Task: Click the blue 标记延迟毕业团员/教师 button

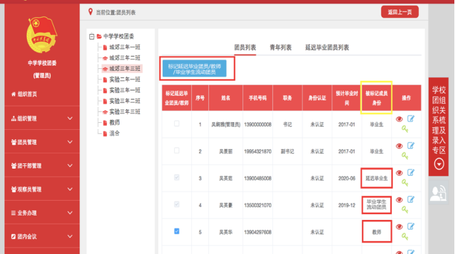Action: pyautogui.click(x=194, y=69)
